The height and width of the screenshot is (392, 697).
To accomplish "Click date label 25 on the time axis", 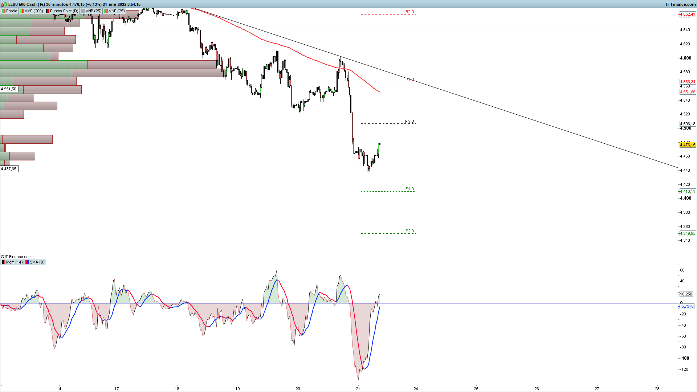I will tap(476, 389).
